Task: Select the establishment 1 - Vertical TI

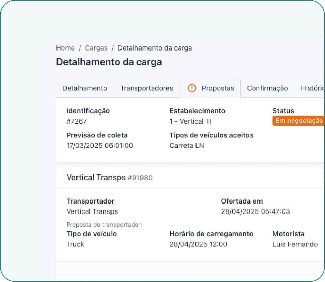Action: tap(190, 121)
